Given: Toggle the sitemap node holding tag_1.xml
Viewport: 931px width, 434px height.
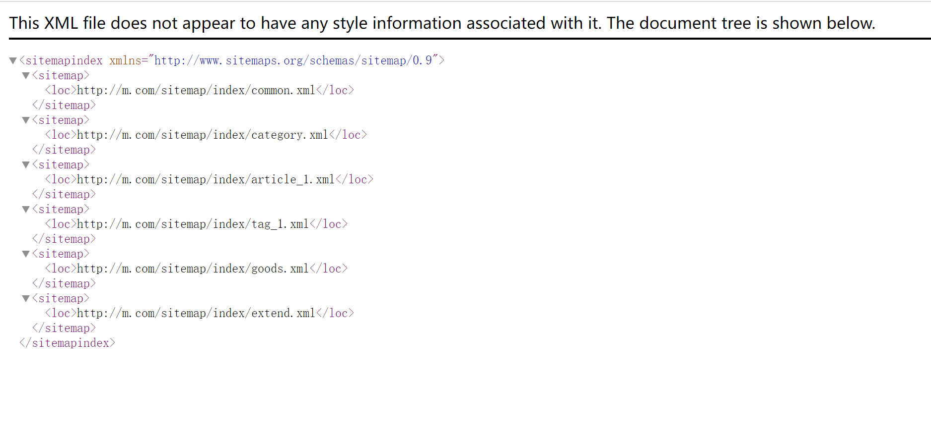Looking at the screenshot, I should 26,210.
